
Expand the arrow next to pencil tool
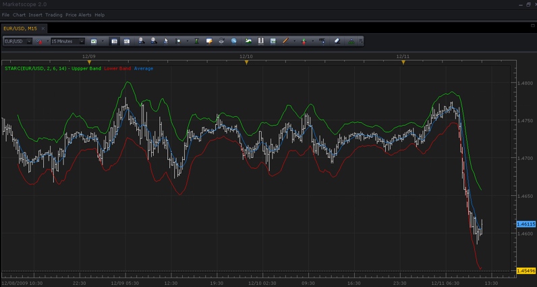(x=294, y=41)
